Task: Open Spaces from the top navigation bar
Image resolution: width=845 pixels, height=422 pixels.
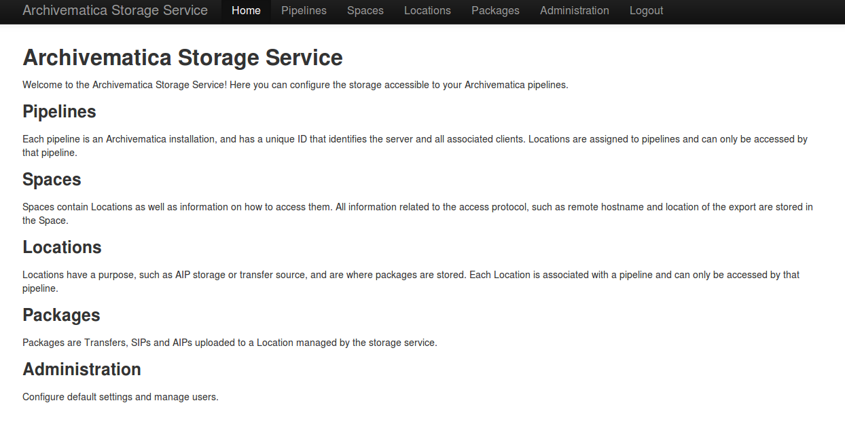Action: 365,11
